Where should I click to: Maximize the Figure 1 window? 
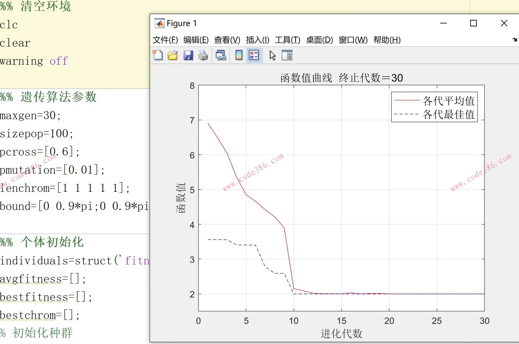(x=473, y=23)
